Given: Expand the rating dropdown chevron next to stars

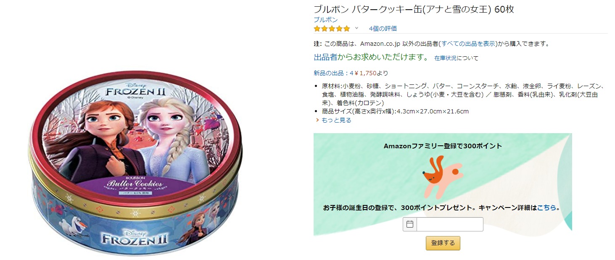Looking at the screenshot, I should click(x=356, y=28).
